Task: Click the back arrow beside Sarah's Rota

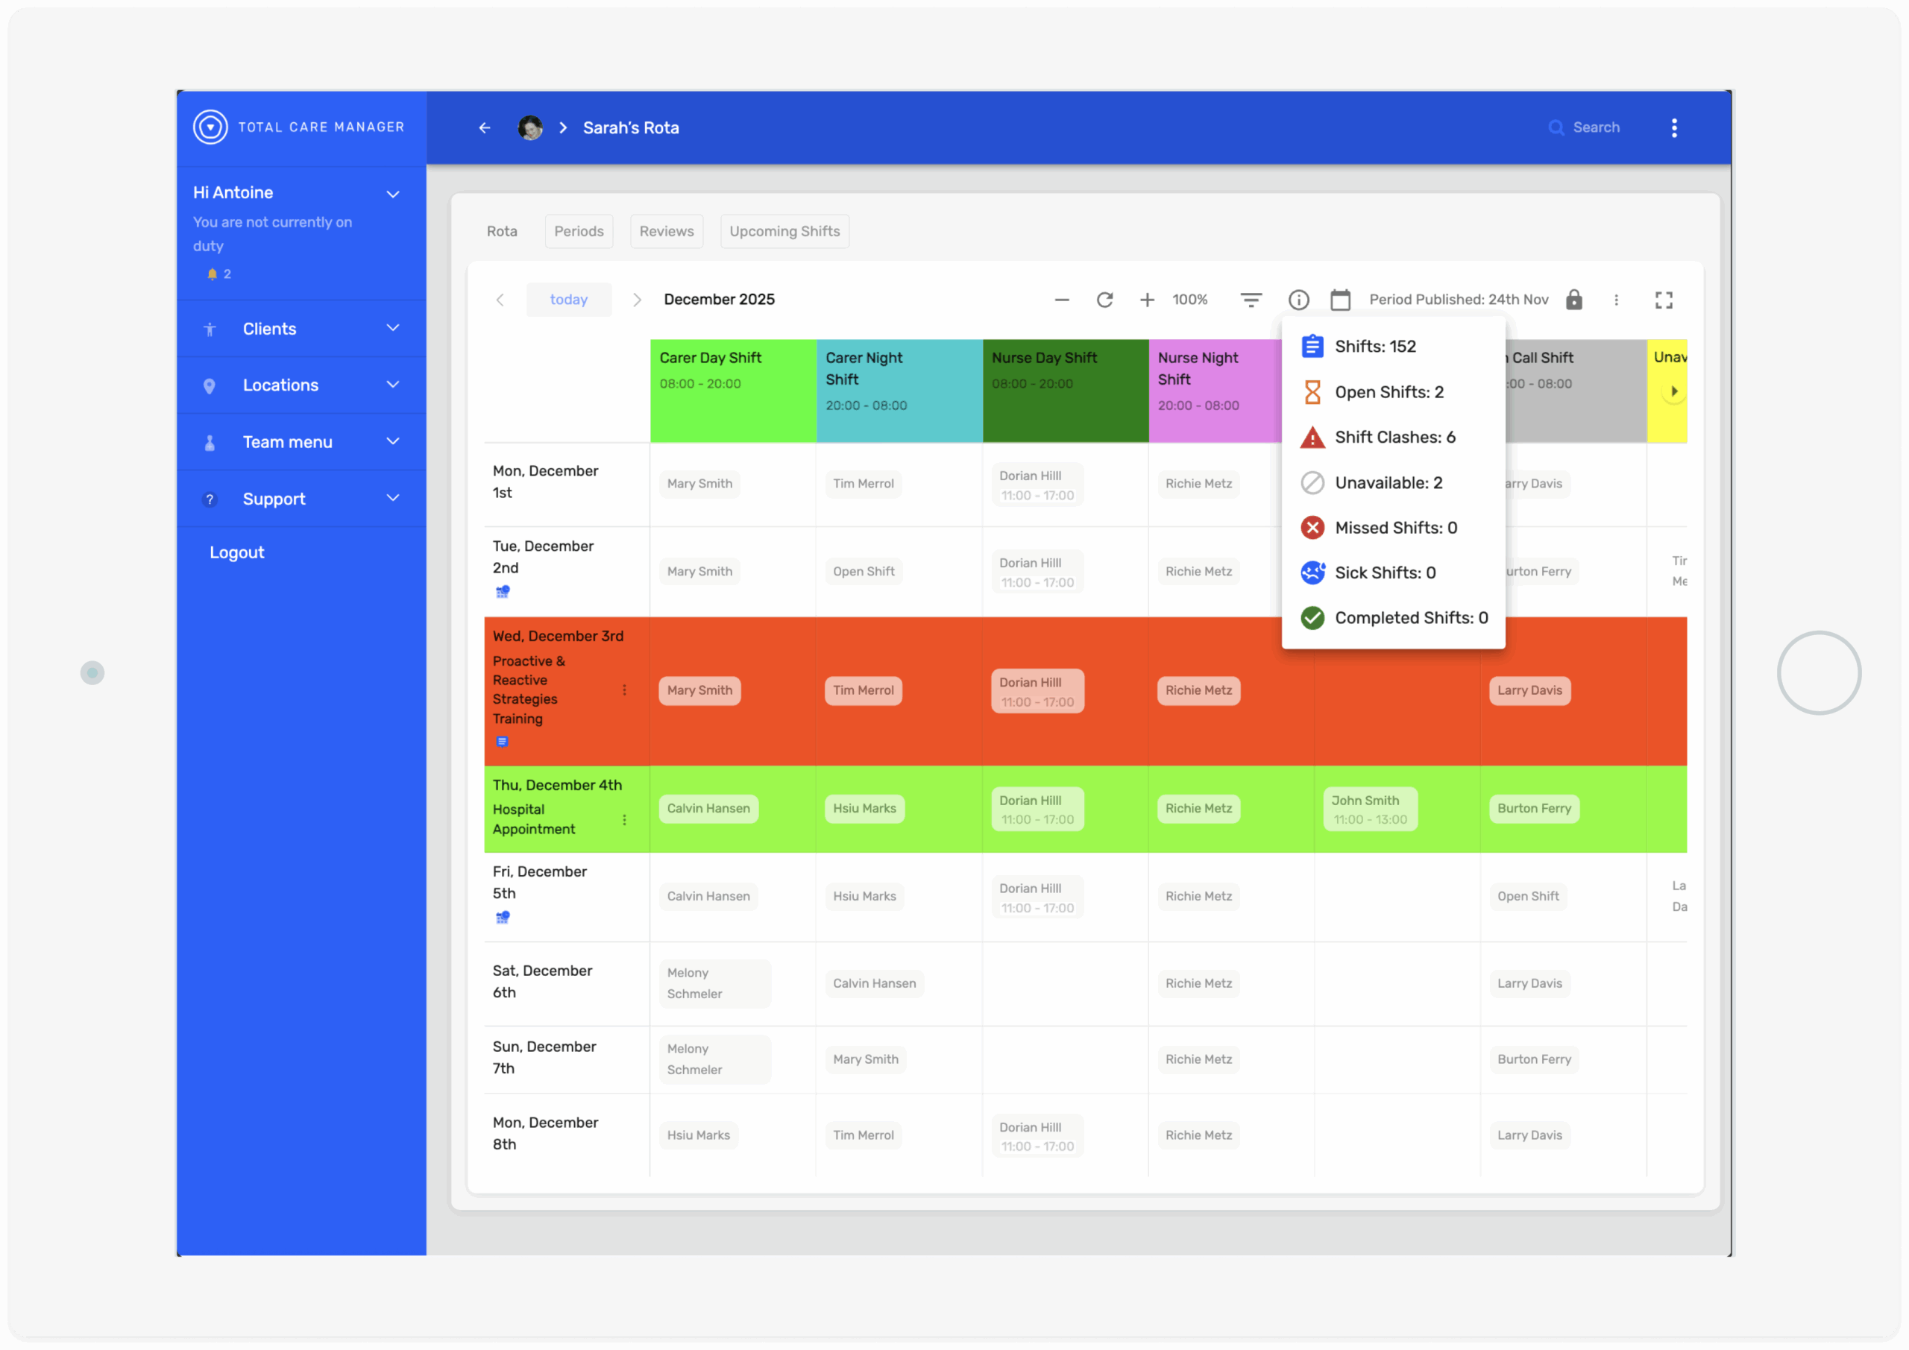Action: (485, 127)
